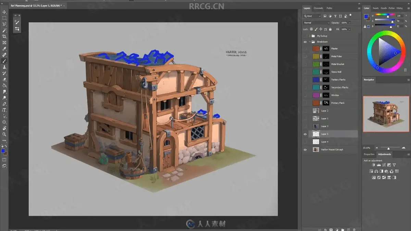
Task: Show the Window layer
Action: click(305, 95)
